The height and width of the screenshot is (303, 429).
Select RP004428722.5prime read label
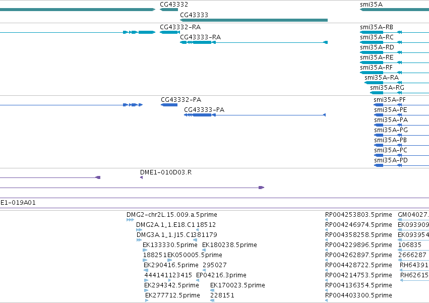pyautogui.click(x=358, y=265)
